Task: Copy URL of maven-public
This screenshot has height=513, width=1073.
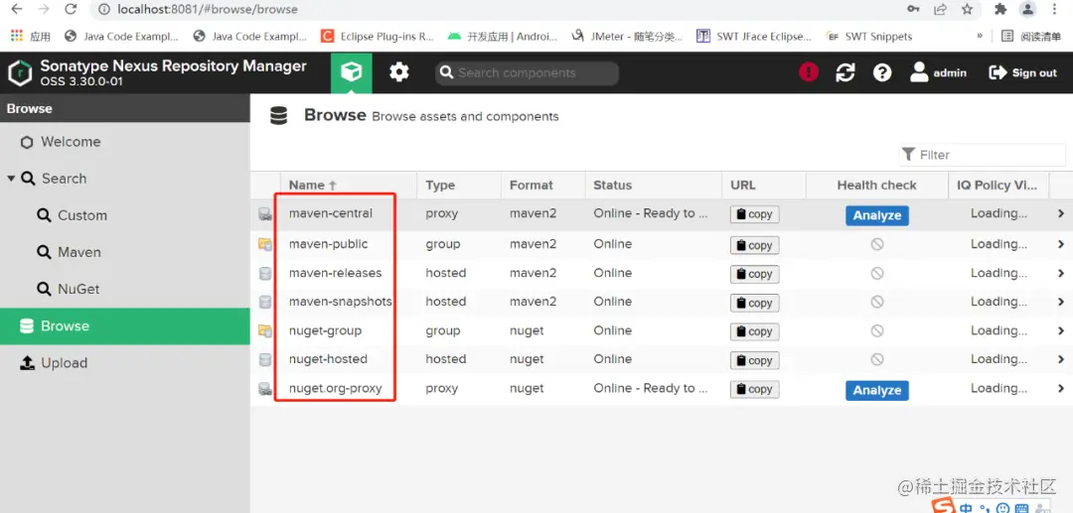Action: [x=754, y=245]
